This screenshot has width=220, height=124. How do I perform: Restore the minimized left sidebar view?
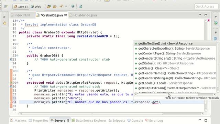click(x=4, y=17)
